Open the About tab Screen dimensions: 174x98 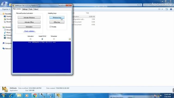pyautogui.click(x=36, y=9)
